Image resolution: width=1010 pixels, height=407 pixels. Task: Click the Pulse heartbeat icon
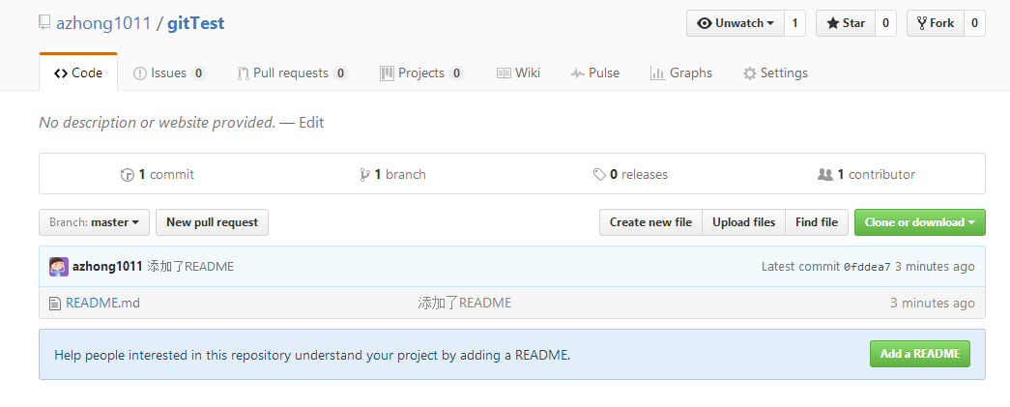[577, 73]
